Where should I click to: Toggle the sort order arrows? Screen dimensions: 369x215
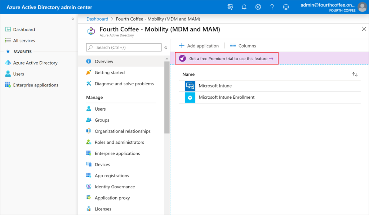pyautogui.click(x=355, y=74)
